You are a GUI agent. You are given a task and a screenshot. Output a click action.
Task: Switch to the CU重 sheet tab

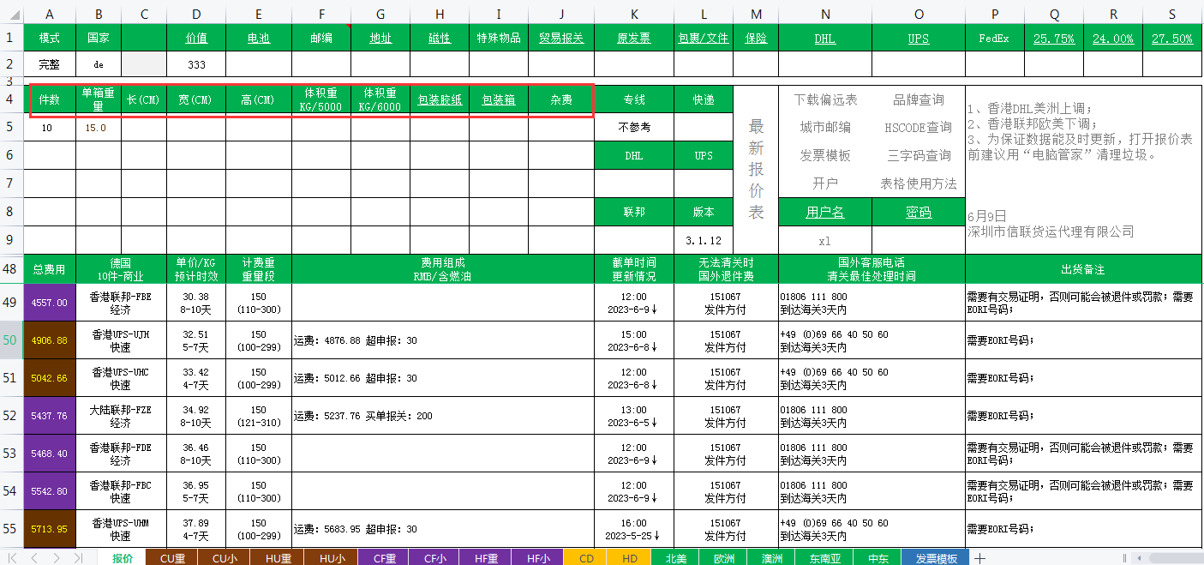point(172,558)
